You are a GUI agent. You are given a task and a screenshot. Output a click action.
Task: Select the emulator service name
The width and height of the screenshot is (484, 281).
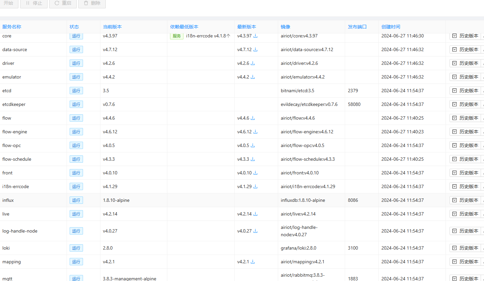point(12,77)
